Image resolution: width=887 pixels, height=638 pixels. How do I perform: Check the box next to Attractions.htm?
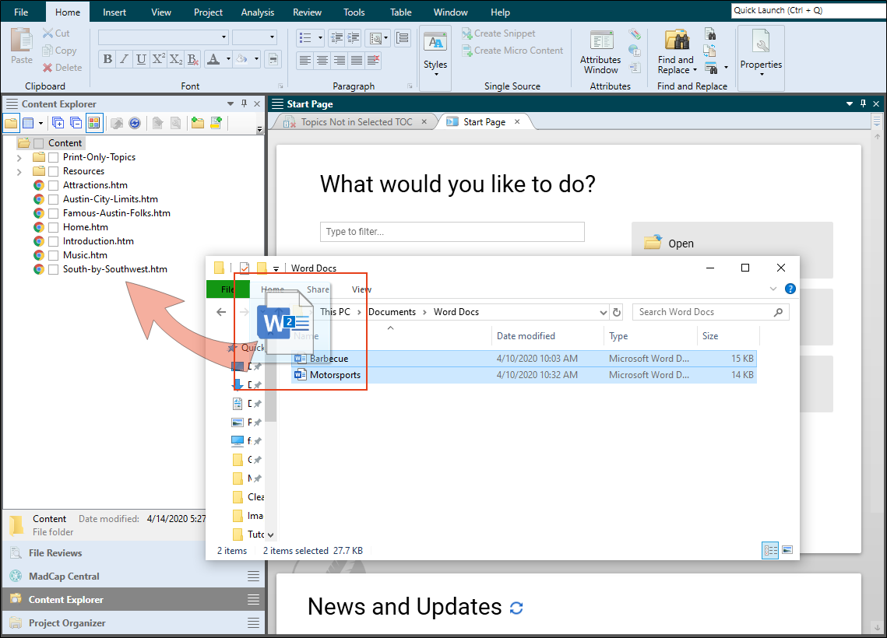[53, 185]
